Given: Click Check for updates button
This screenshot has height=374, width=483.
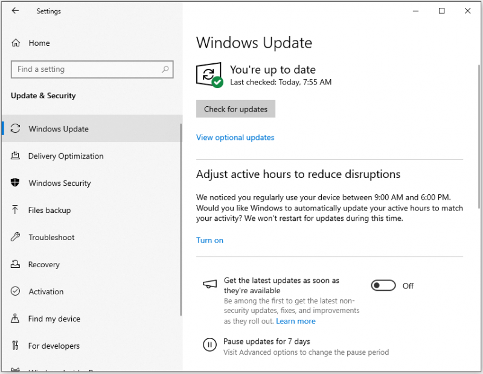Looking at the screenshot, I should (x=235, y=109).
